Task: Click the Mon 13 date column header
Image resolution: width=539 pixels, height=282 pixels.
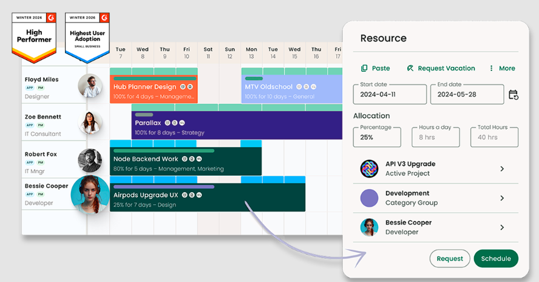Action: point(251,53)
